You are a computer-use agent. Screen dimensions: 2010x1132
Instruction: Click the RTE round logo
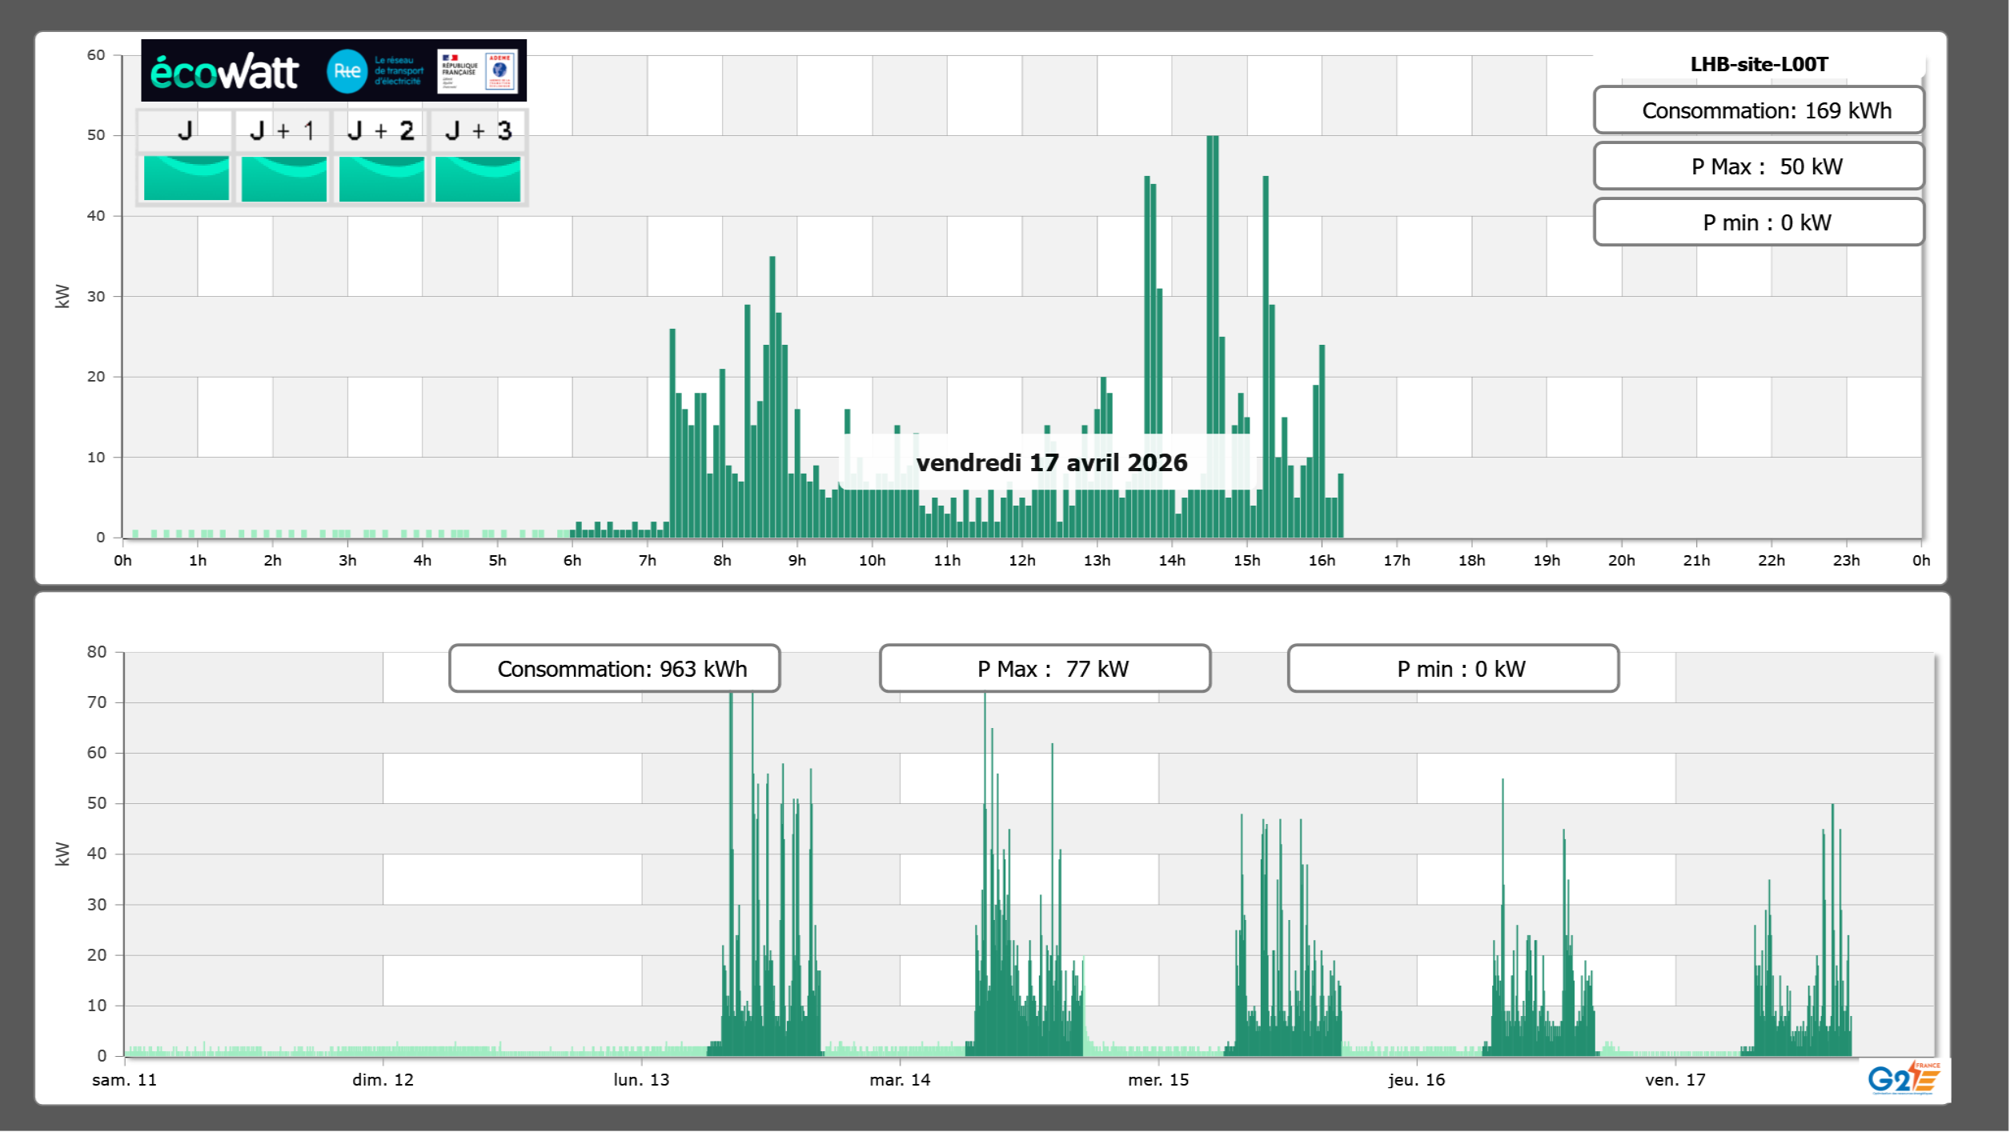pyautogui.click(x=347, y=71)
